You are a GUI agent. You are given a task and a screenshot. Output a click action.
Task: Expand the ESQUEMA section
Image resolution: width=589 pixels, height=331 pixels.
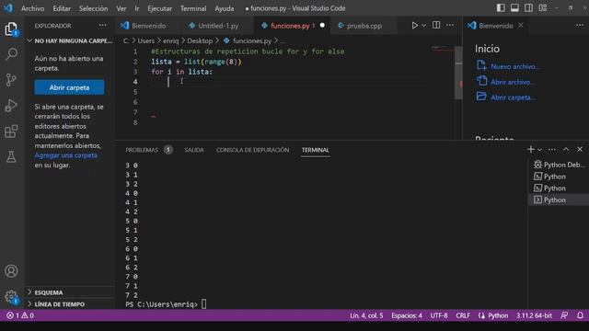click(70, 292)
